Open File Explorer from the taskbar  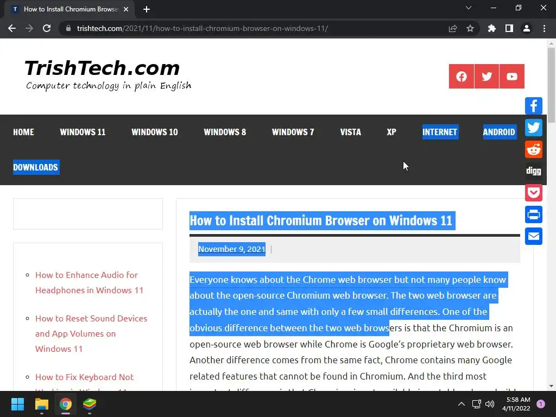tap(41, 404)
